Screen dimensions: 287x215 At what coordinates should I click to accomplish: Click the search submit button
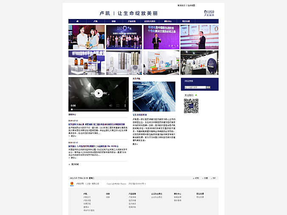[208, 87]
